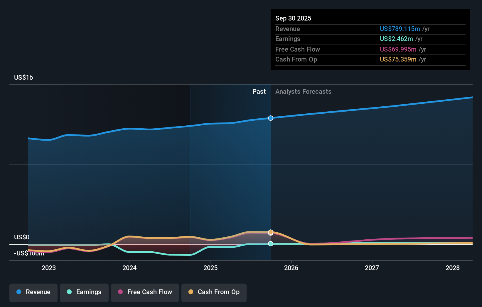Click the blue Revenue legend dot
The image size is (482, 307).
[19, 292]
